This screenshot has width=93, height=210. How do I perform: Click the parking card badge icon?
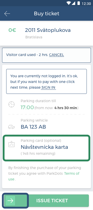pos(11,144)
